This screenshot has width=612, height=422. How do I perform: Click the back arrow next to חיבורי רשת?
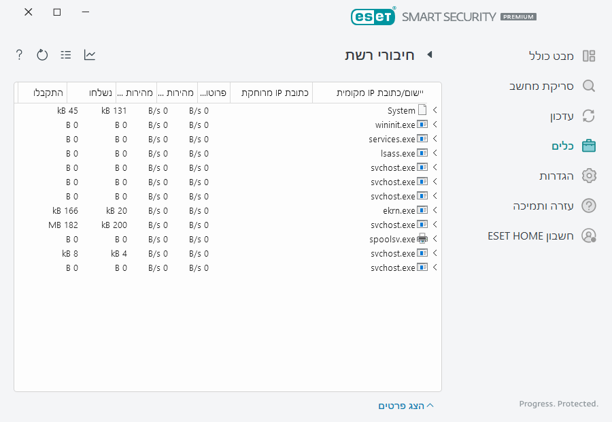tap(429, 54)
